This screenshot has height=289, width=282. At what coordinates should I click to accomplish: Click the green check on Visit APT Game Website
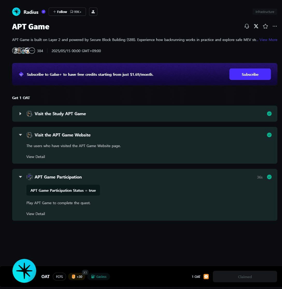pyautogui.click(x=269, y=135)
